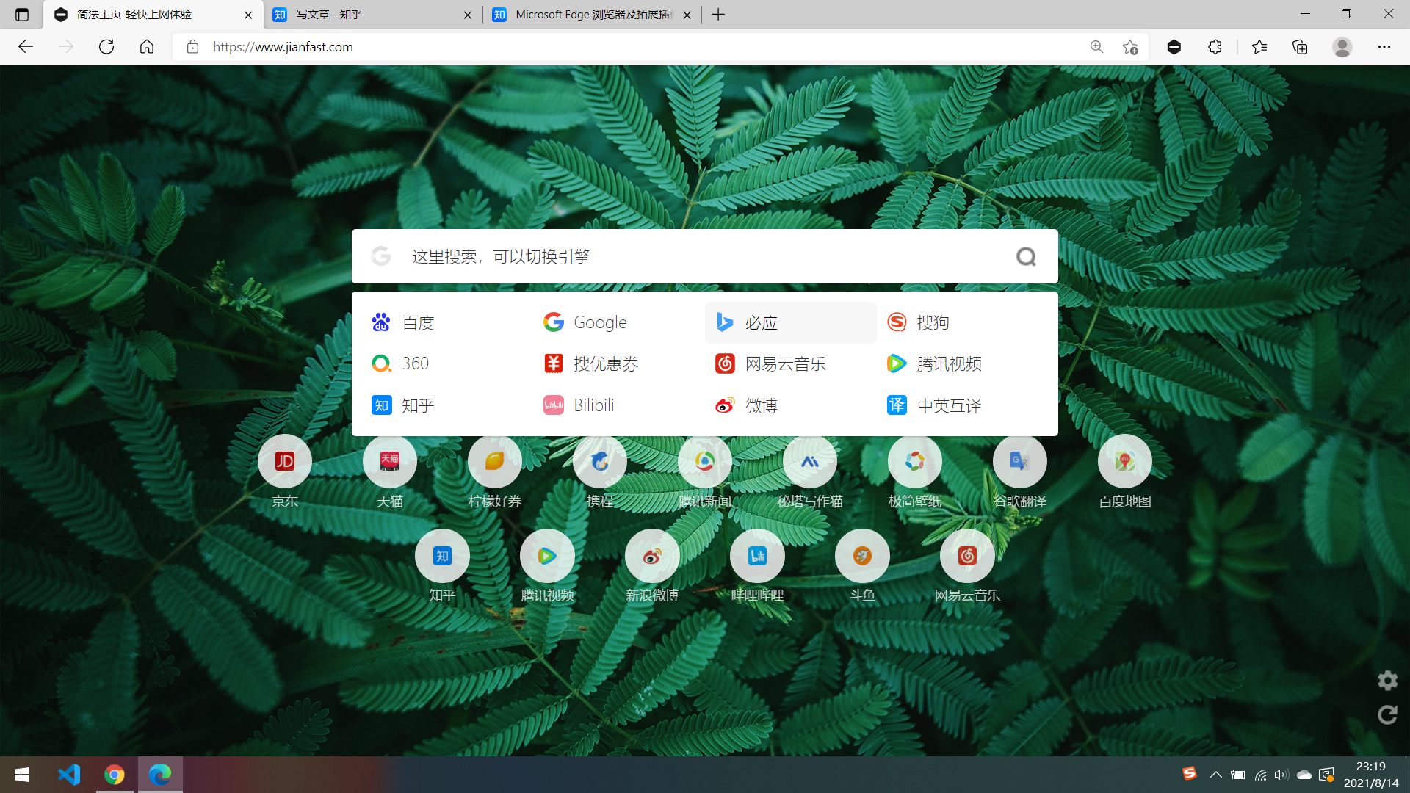Open page settings gear icon

point(1387,681)
